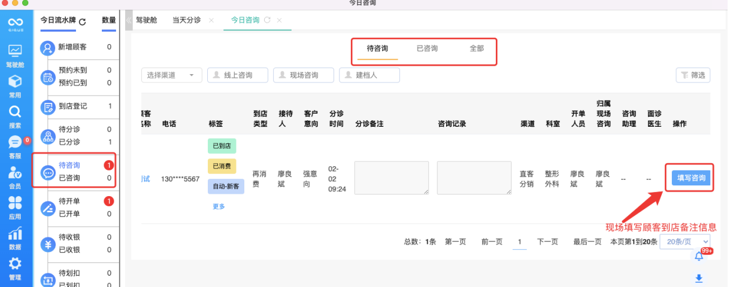Switch to the 驾驶舱 tab
This screenshot has height=287, width=730.
(x=146, y=20)
